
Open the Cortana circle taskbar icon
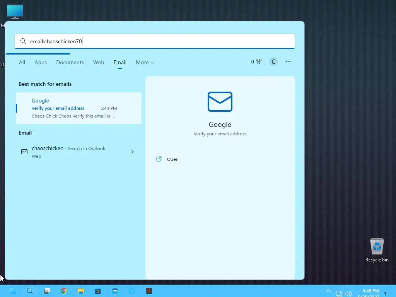(132, 291)
